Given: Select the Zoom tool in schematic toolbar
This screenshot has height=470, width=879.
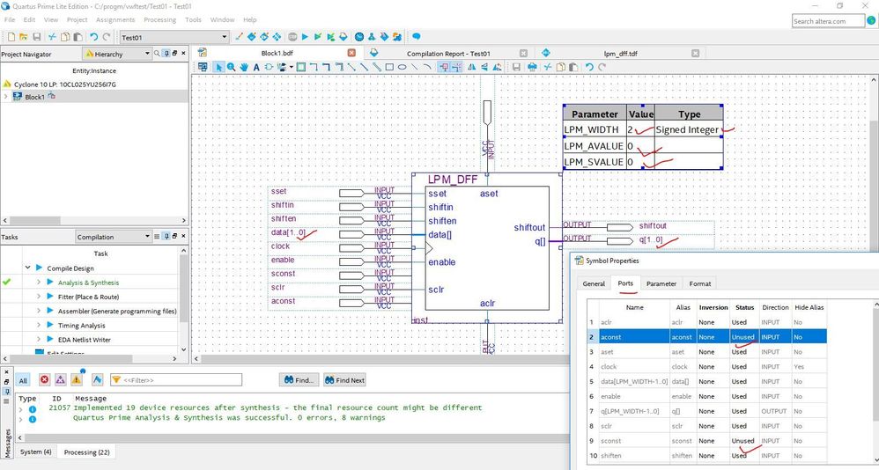Looking at the screenshot, I should tap(232, 67).
